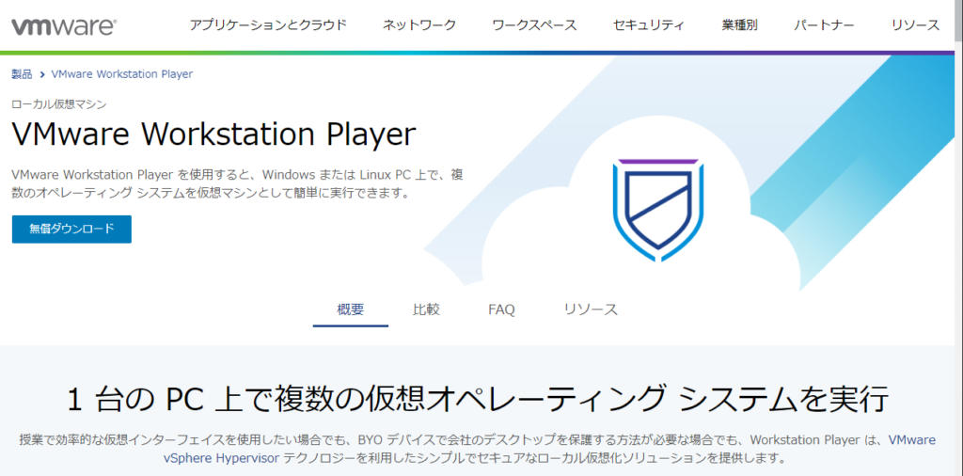963x476 pixels.
Task: Open the 業種別 menu
Action: pyautogui.click(x=739, y=25)
